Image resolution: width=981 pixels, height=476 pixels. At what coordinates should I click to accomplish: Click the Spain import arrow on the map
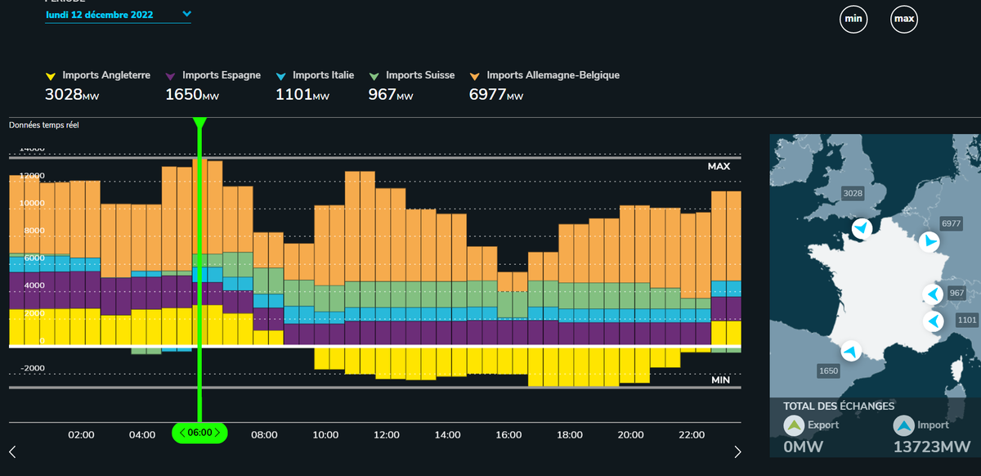(851, 351)
